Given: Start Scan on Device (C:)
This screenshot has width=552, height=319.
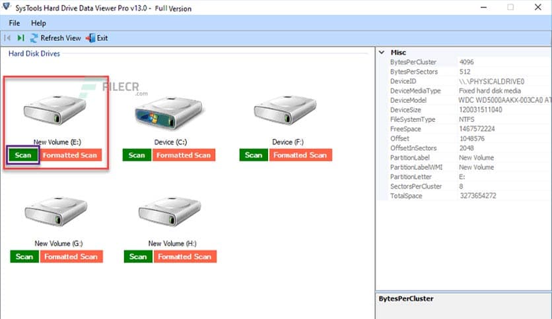Looking at the screenshot, I should point(137,155).
